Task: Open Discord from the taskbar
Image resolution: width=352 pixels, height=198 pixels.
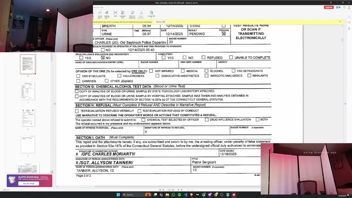Action: click(x=210, y=195)
